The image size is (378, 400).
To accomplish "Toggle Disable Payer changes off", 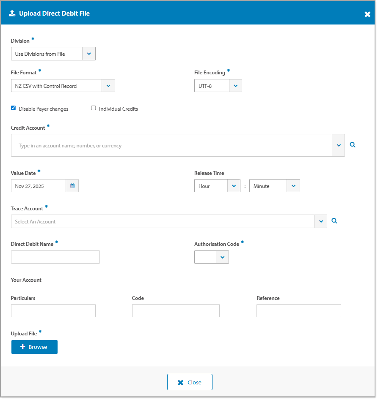I will (x=13, y=108).
